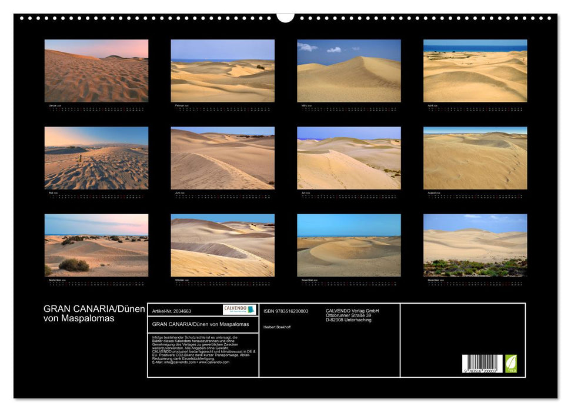Click the blue bookmark mark beside CALVENDO logo
Image resolution: width=571 pixels, height=412 pixels.
click(249, 310)
